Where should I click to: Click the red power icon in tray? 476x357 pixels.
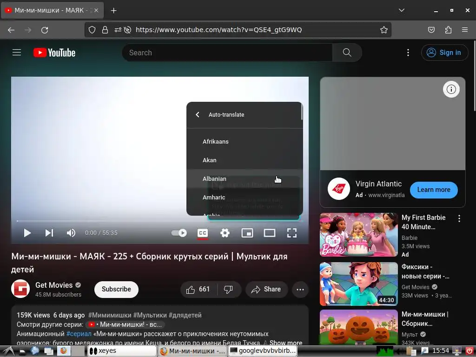(x=469, y=351)
